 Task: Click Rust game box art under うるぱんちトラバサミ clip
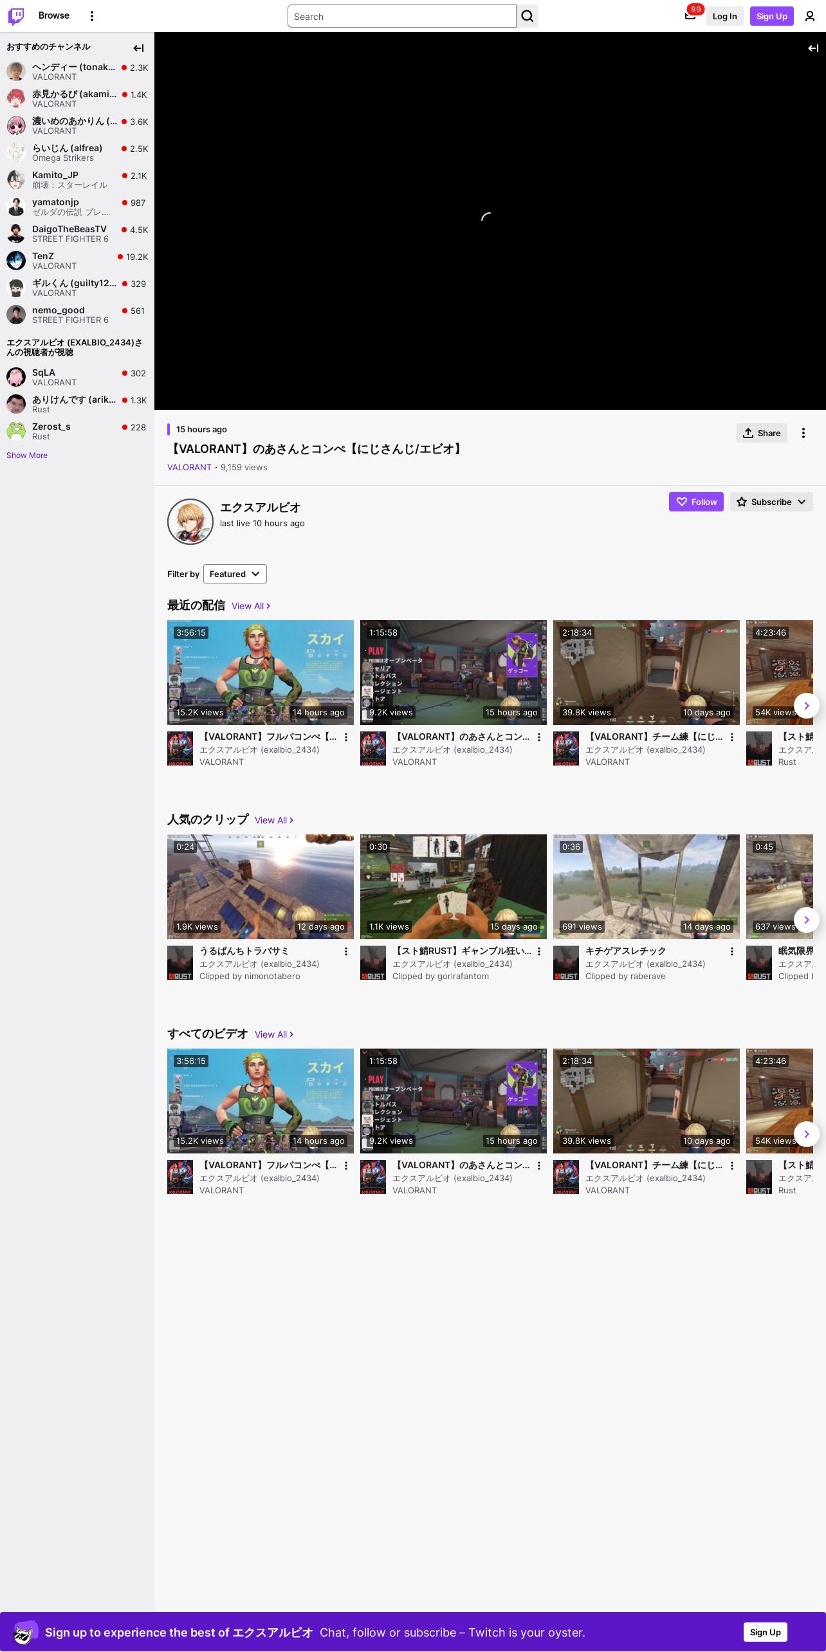[x=180, y=962]
